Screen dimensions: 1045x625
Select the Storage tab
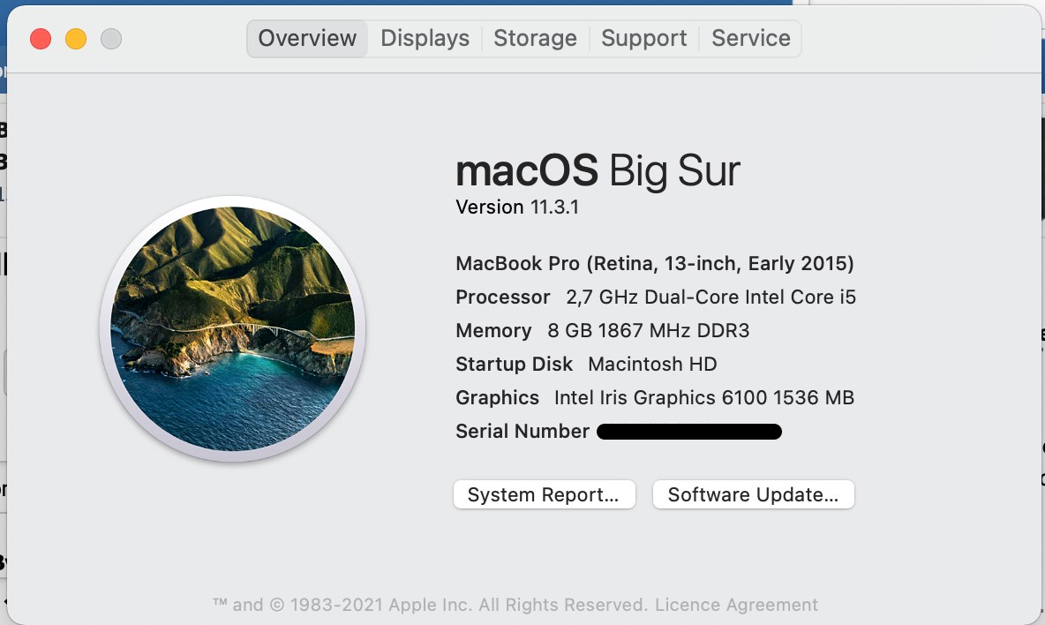point(535,39)
